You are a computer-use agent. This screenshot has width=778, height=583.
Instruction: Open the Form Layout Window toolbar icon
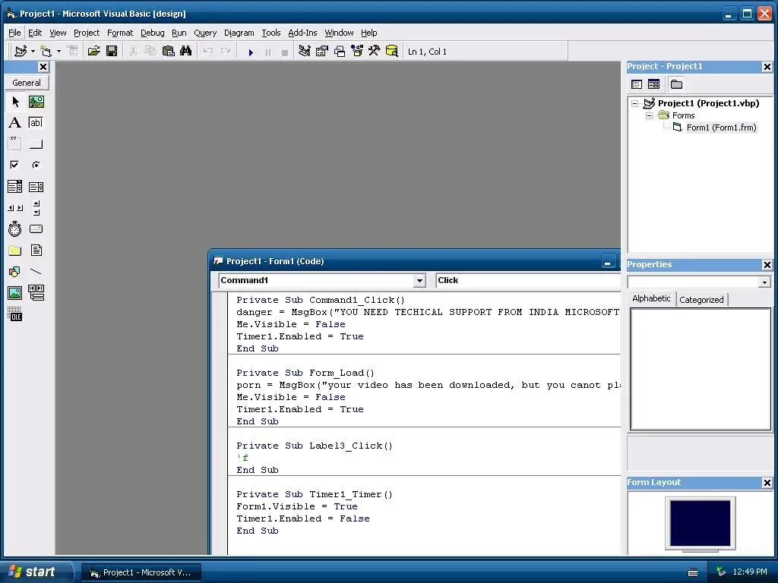pos(340,51)
